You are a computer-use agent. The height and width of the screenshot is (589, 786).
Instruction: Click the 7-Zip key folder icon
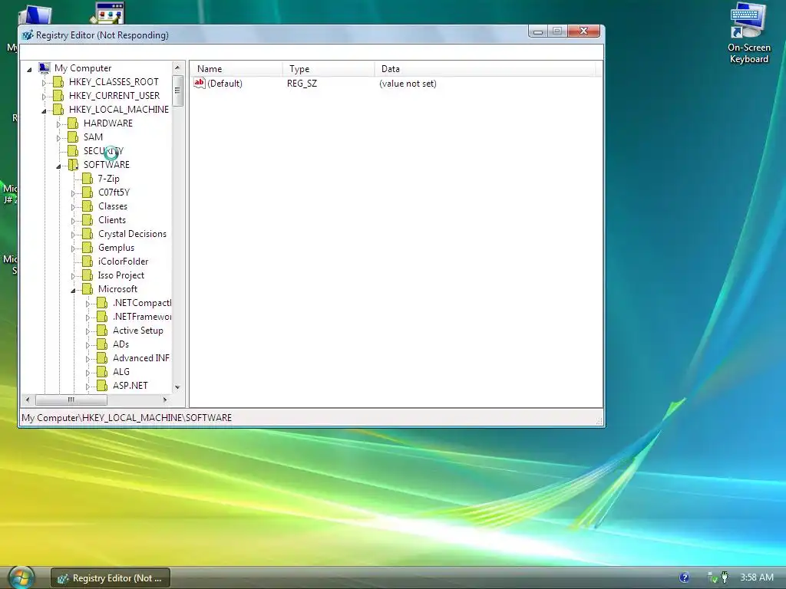click(88, 178)
